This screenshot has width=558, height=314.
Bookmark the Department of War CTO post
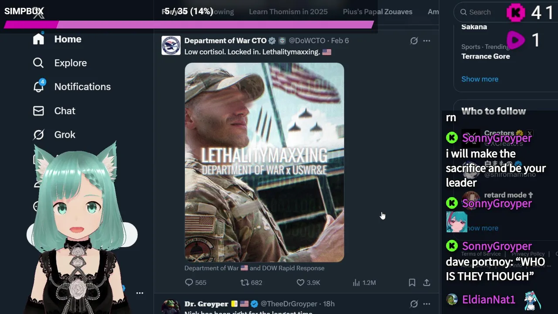(412, 283)
